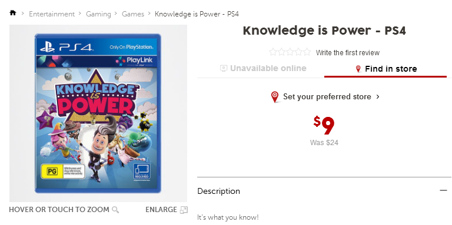Open the Entertainment breadcrumb link

click(x=52, y=14)
